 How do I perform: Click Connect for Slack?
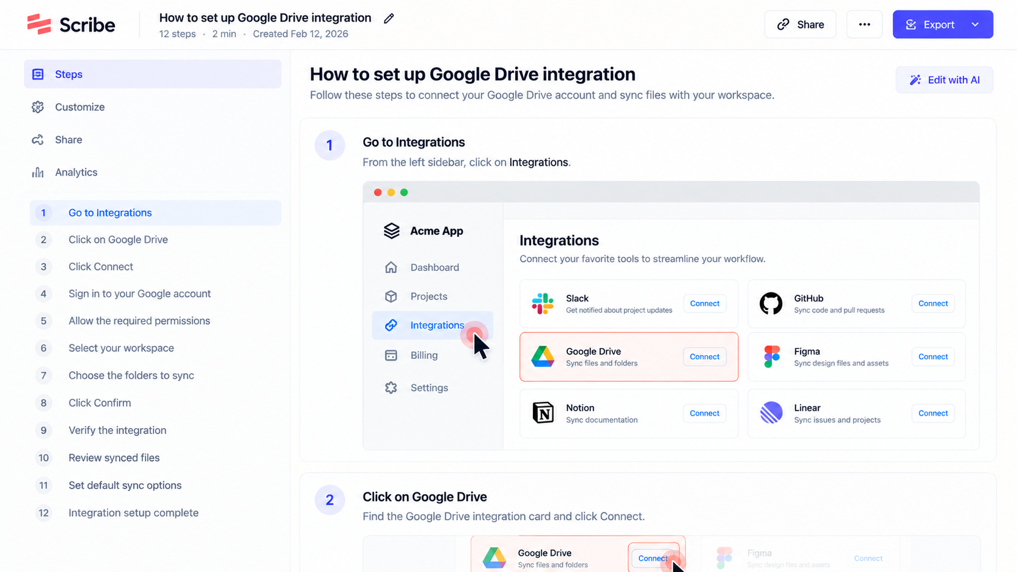pos(704,303)
